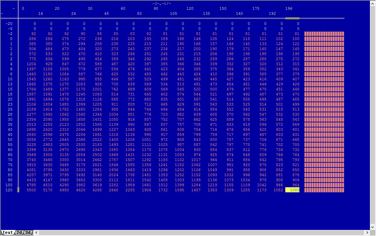The height and width of the screenshot is (236, 376).
Task: Click the vertical scrollbar down arrow
Action: [x=373, y=227]
